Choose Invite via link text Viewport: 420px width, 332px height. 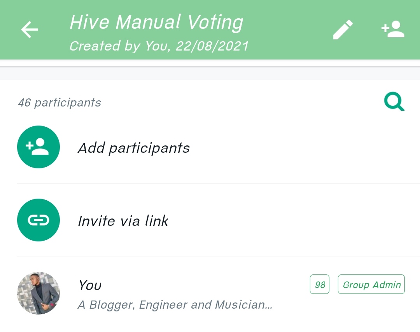[x=123, y=221]
